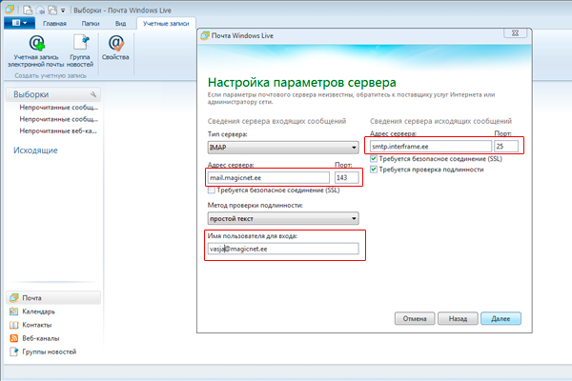Toggle Требуется проверка подлинности checkbox
572x381 pixels.
coord(373,170)
